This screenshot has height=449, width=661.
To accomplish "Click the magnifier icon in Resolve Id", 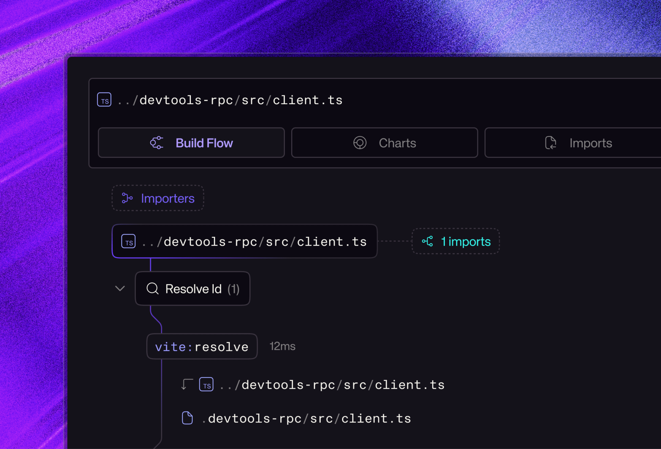I will tap(153, 289).
